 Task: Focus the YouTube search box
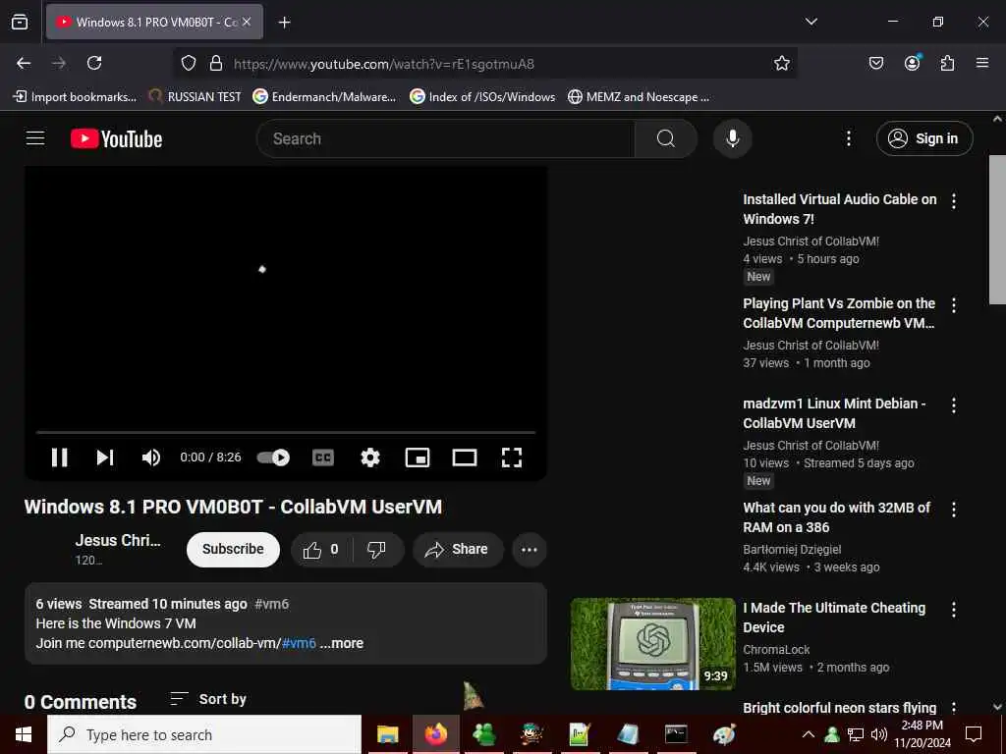446,138
